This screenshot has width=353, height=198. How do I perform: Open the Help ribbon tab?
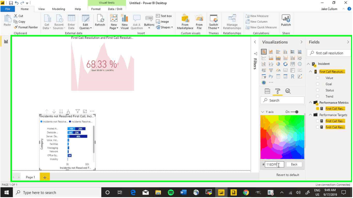[x=78, y=9]
